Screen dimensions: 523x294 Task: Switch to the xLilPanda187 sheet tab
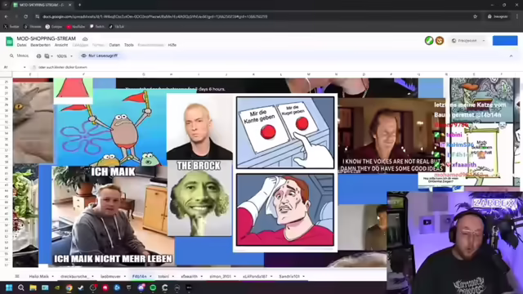255,276
